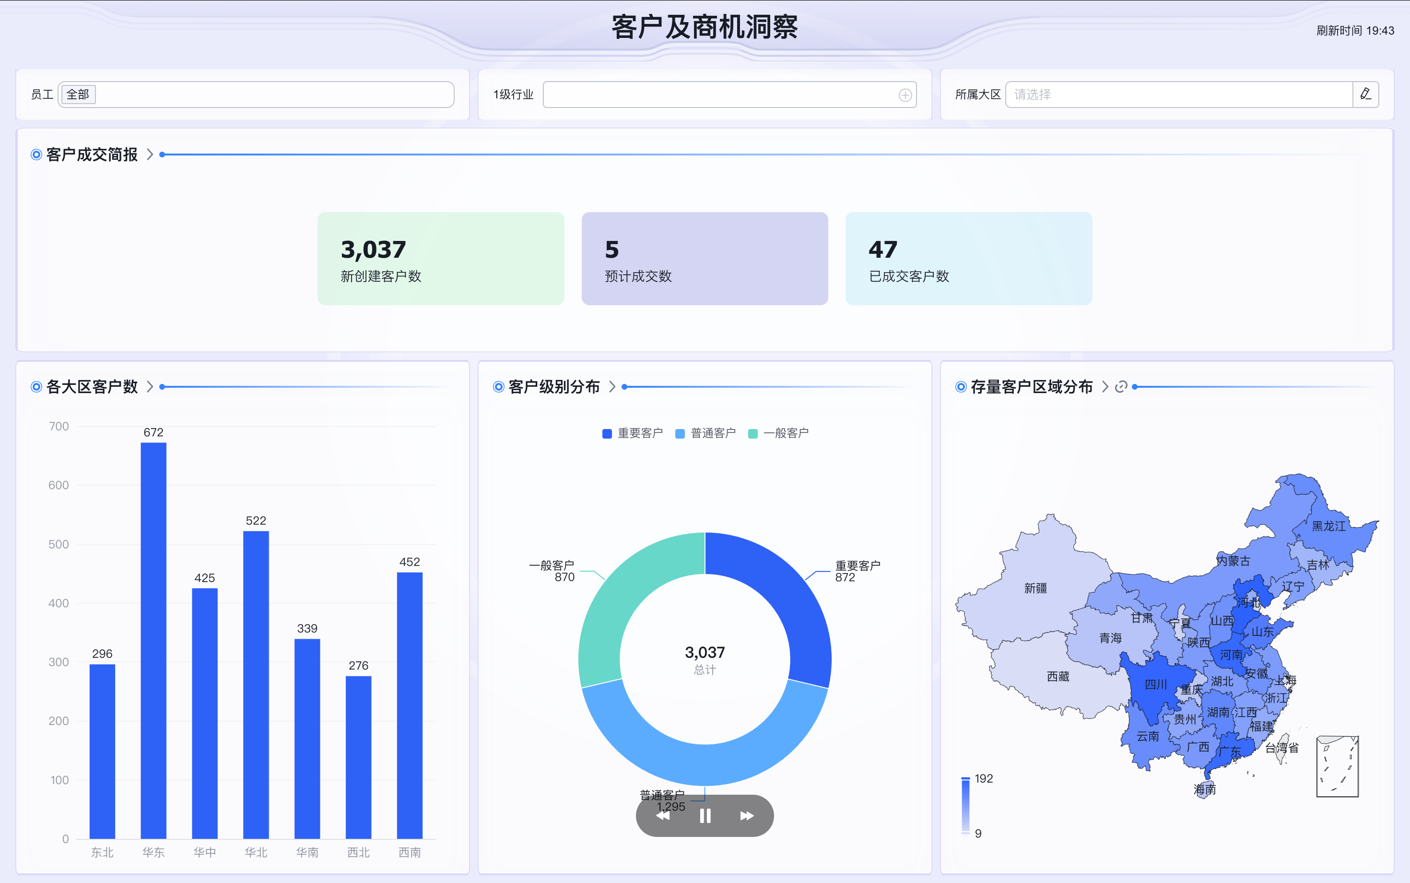Screen dimensions: 1410x883
Task: Click 海南 island on the map
Action: [x=1205, y=789]
